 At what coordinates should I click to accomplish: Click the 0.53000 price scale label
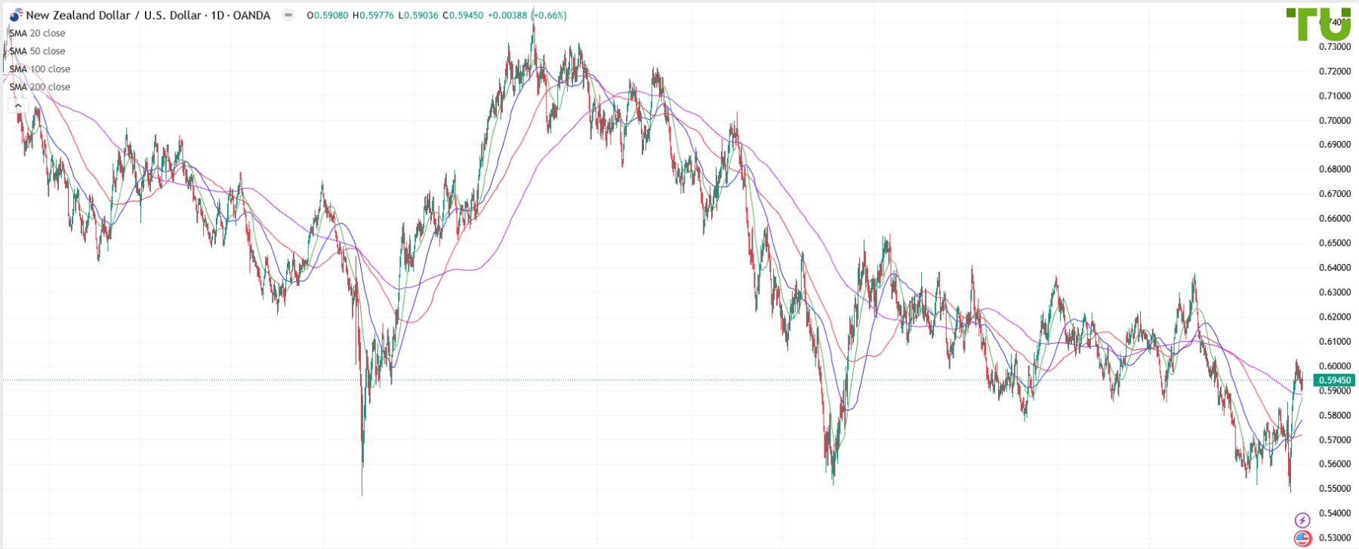coord(1335,538)
